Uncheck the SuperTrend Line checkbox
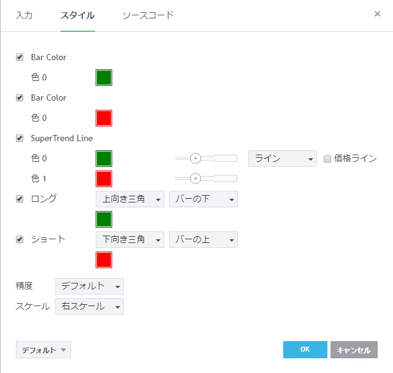Screen dimensions: 393x373 pos(20,138)
